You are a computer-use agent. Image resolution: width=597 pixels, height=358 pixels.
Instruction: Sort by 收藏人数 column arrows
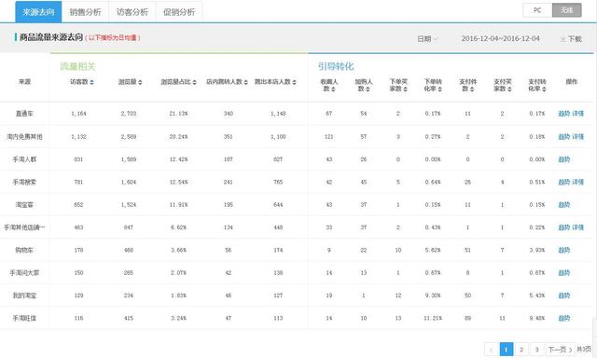[333, 89]
